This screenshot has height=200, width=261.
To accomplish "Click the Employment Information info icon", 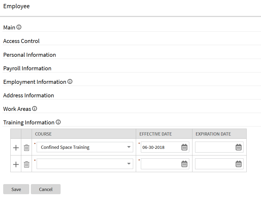I will click(70, 81).
